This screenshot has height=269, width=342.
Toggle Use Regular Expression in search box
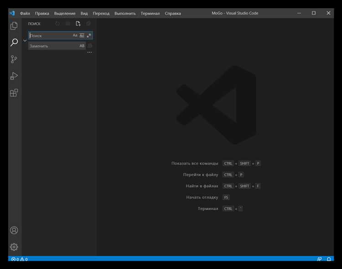pos(89,36)
